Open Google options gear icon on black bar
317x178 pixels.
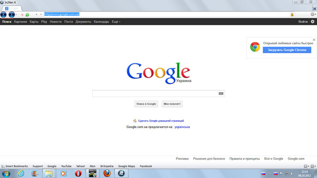coord(313,21)
